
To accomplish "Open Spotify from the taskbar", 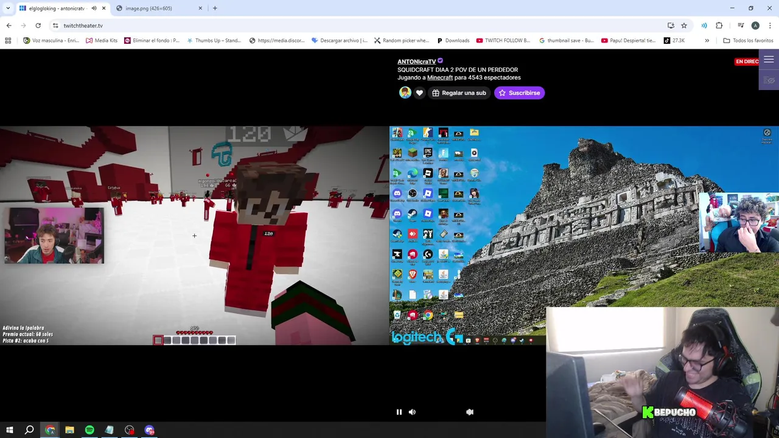I will tap(89, 430).
